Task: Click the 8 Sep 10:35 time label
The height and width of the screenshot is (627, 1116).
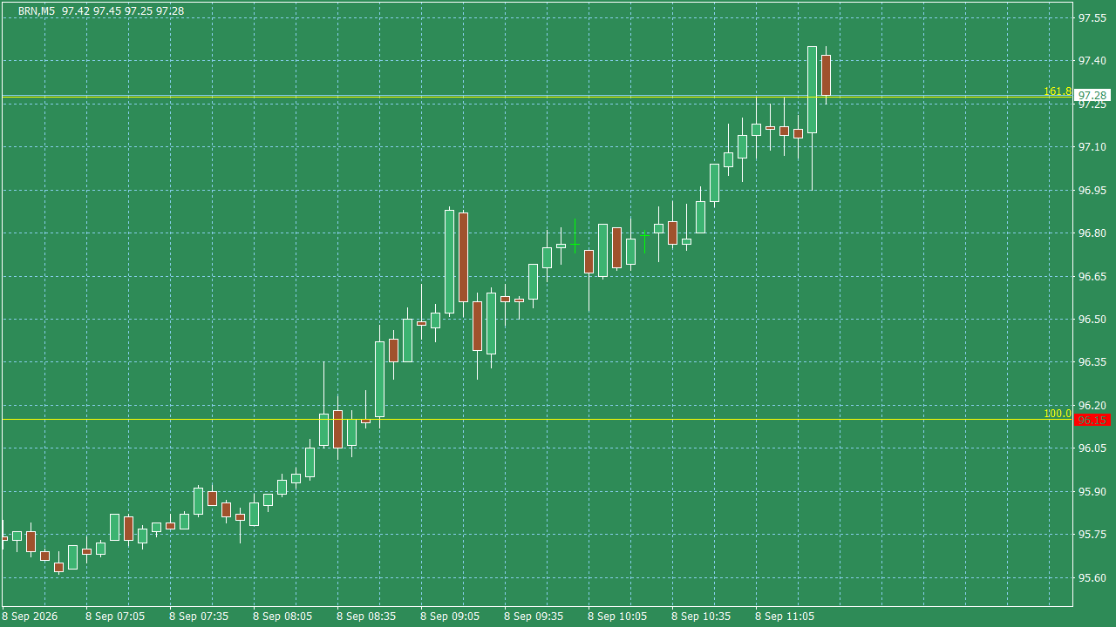Action: tap(701, 617)
